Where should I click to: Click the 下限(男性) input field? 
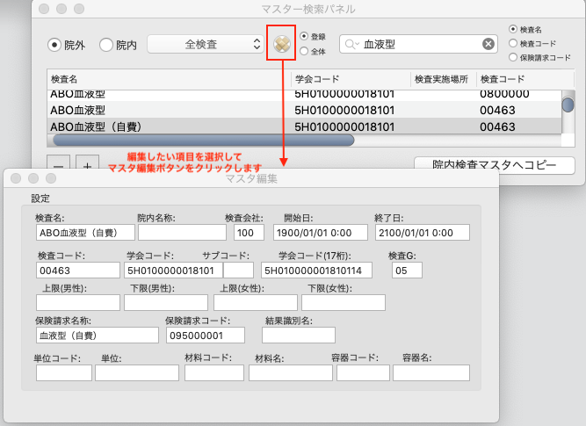(x=166, y=302)
